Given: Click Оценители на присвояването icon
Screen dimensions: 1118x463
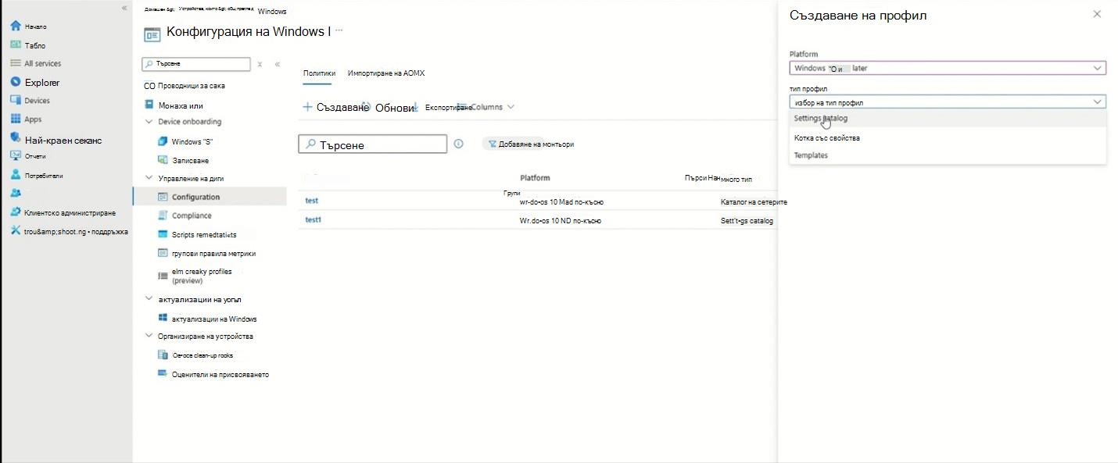Looking at the screenshot, I should (163, 374).
